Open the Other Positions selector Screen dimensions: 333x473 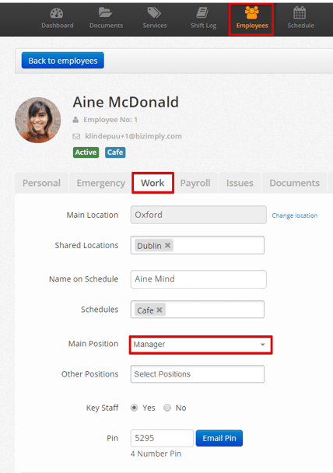(198, 374)
